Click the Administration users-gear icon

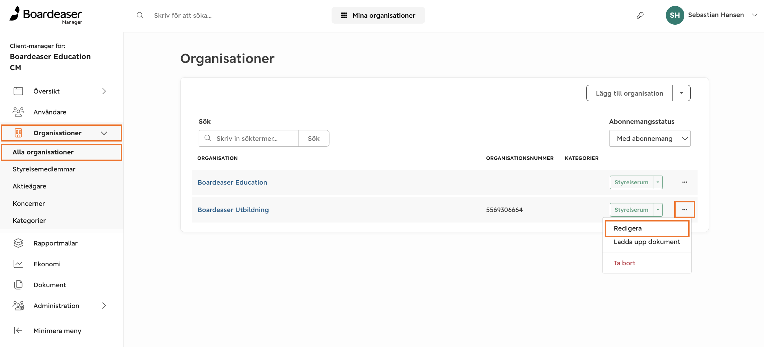point(18,306)
